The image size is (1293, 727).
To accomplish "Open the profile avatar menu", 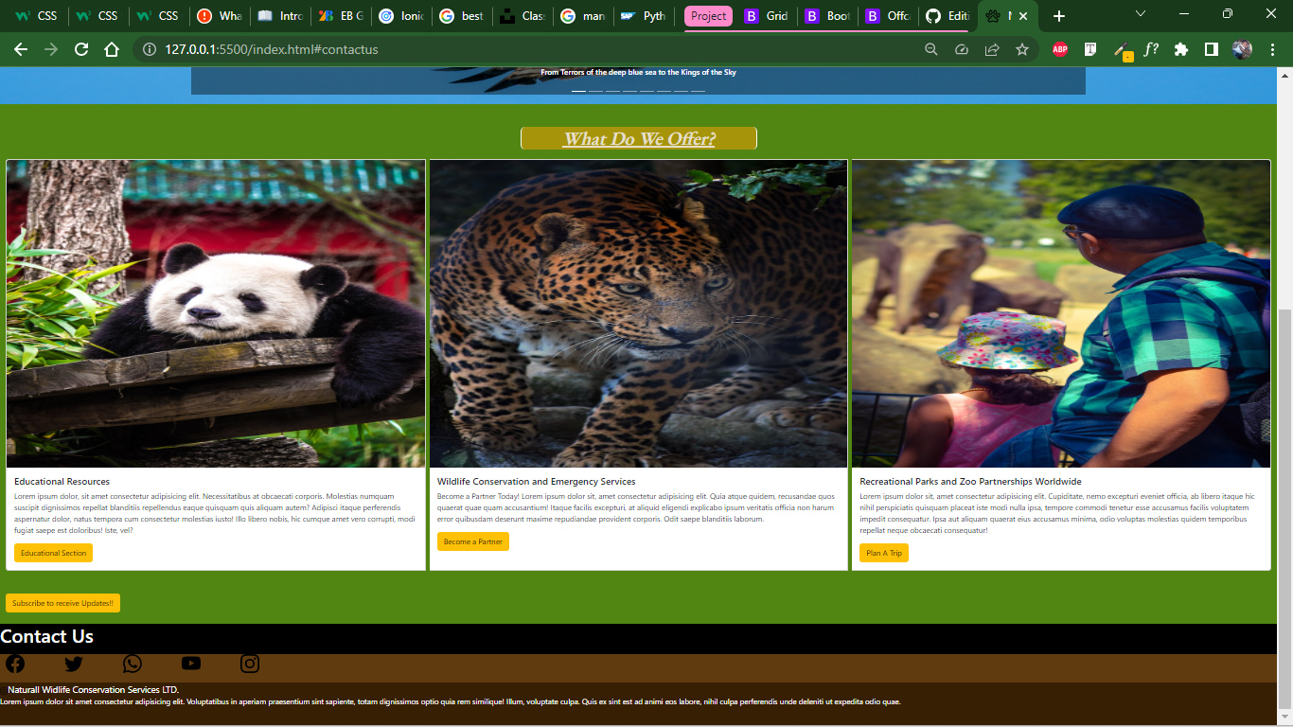I will point(1243,49).
